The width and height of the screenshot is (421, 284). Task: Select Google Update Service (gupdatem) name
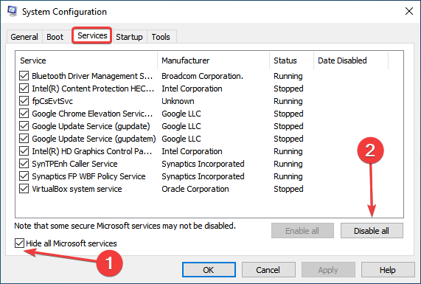[94, 139]
